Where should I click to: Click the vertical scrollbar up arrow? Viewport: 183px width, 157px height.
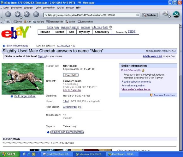point(181,26)
